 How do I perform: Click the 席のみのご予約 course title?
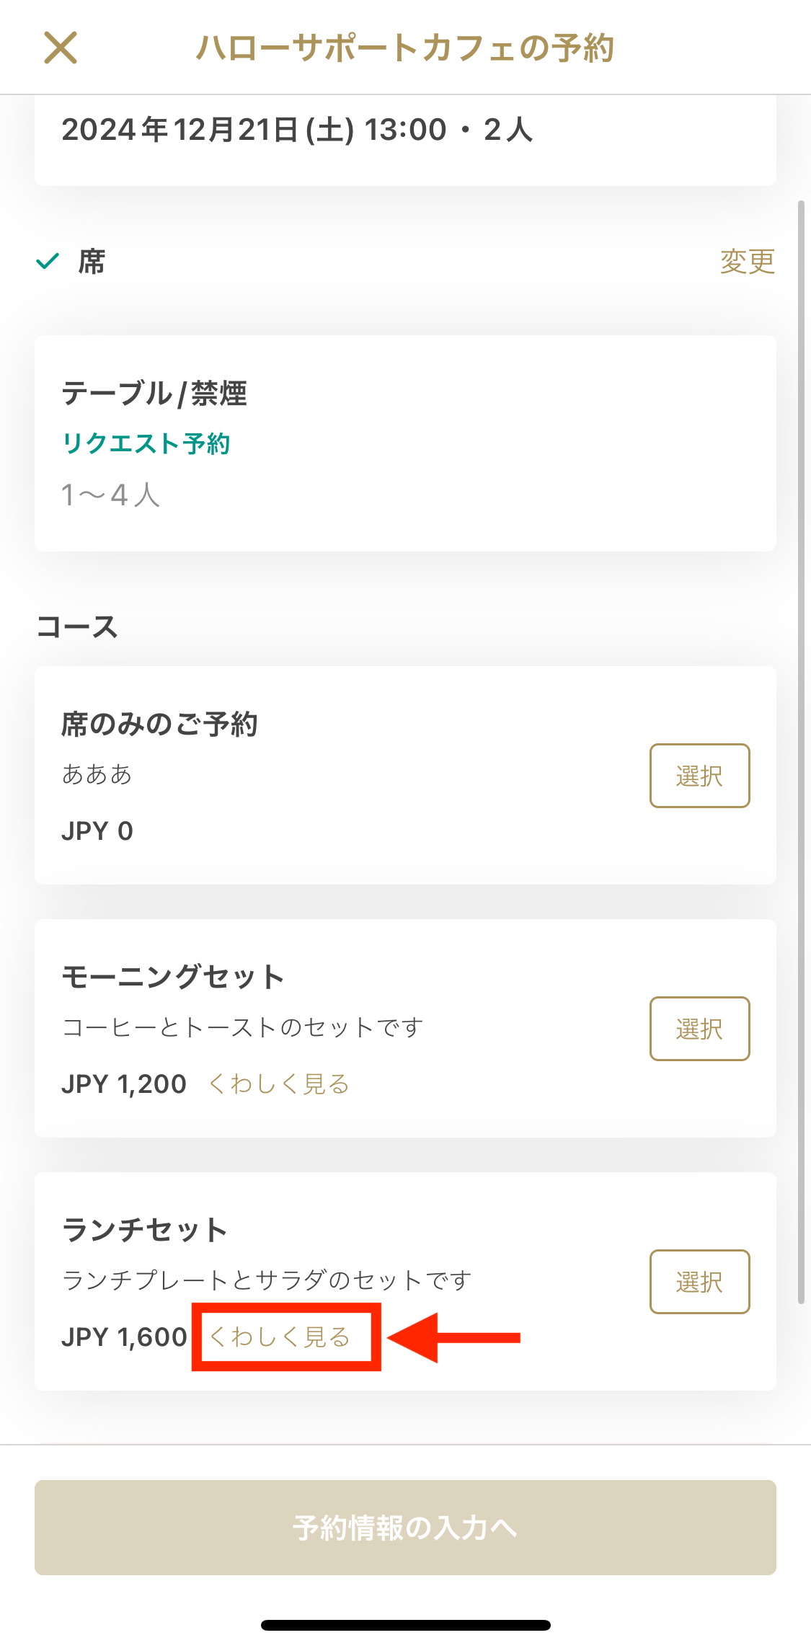click(159, 724)
